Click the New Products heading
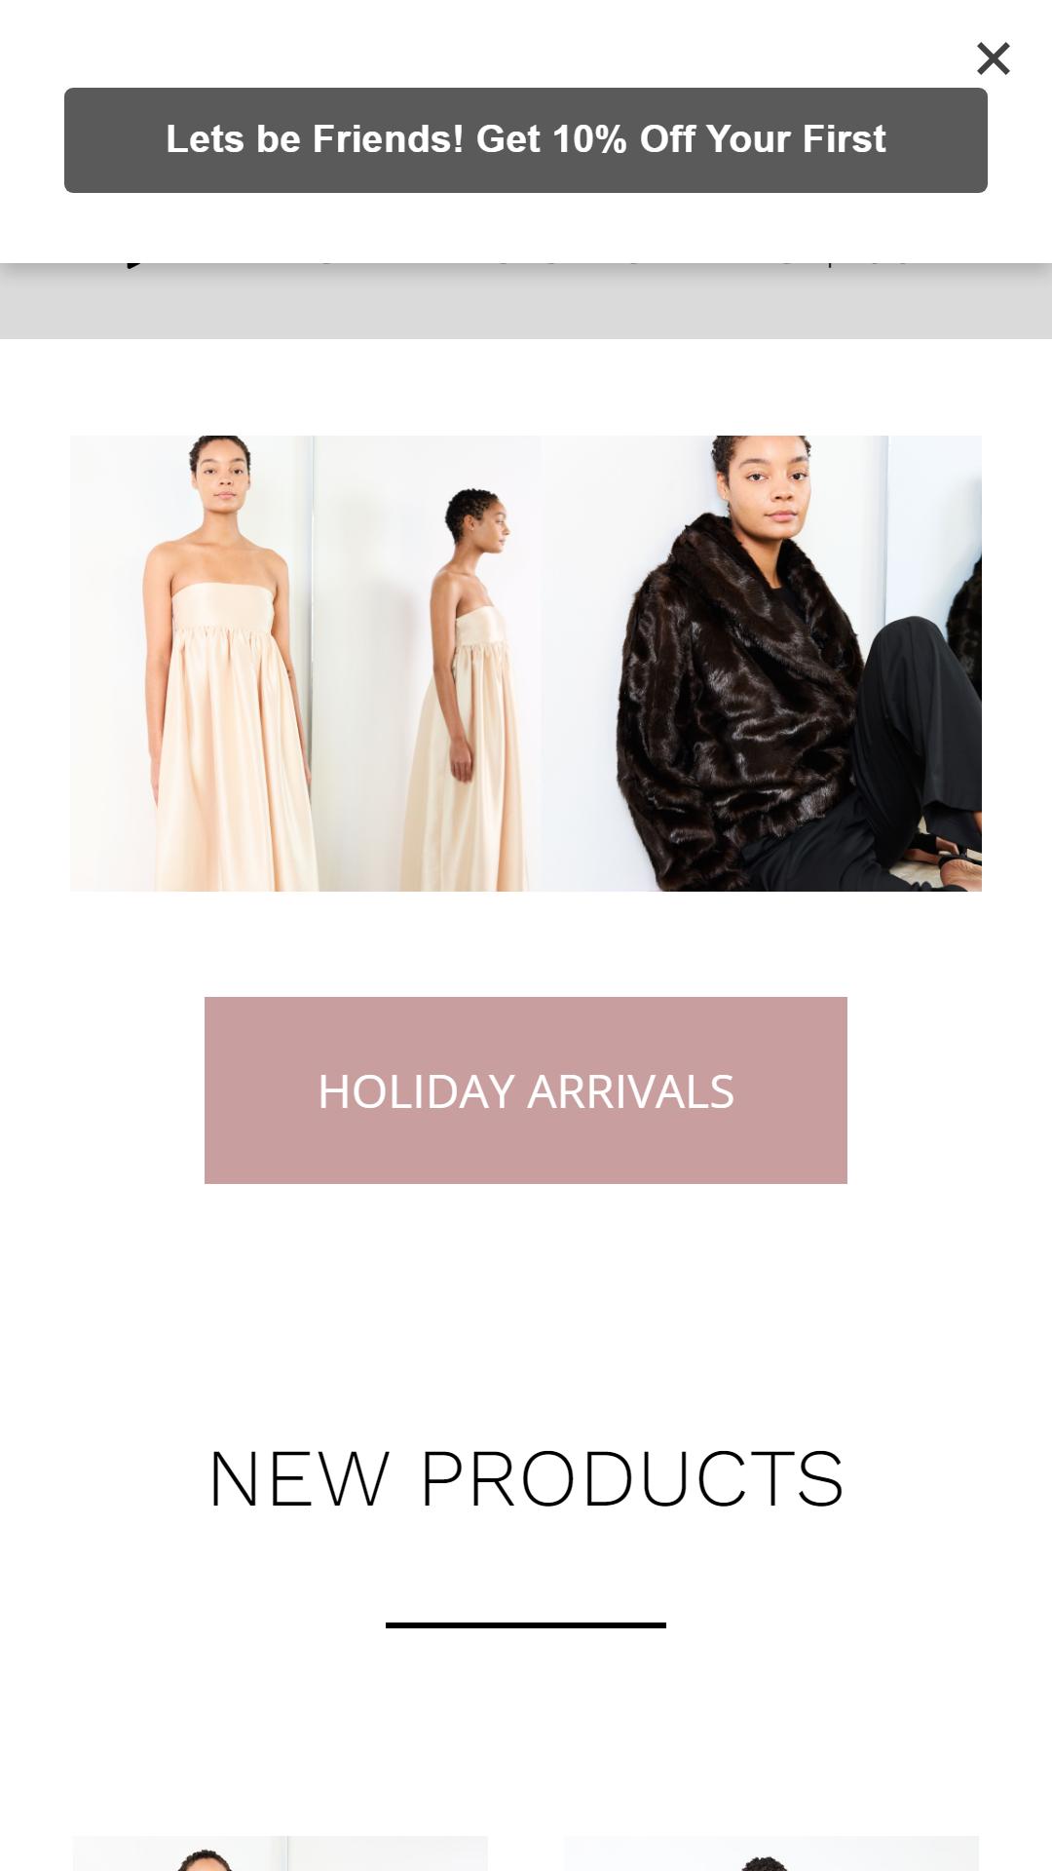The image size is (1052, 1871). tap(526, 1479)
